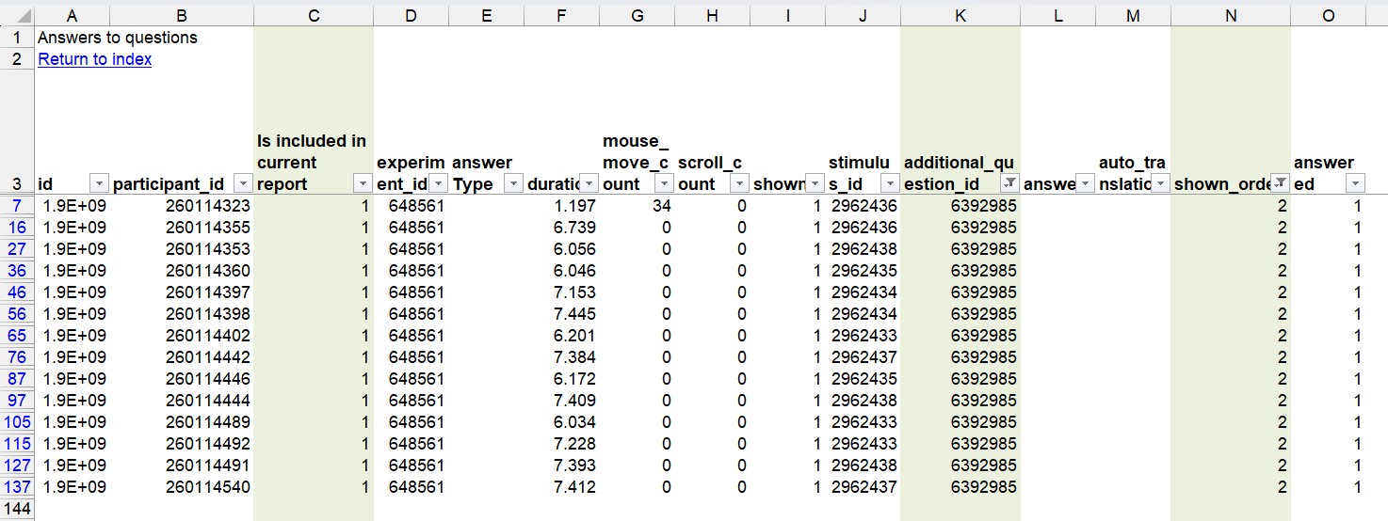
Task: Open the id column filter dropdown
Action: coord(100,183)
